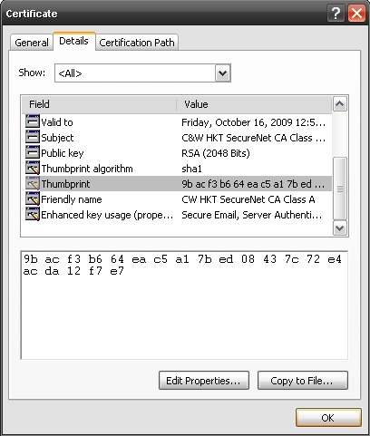Switch to the General tab

coord(32,43)
